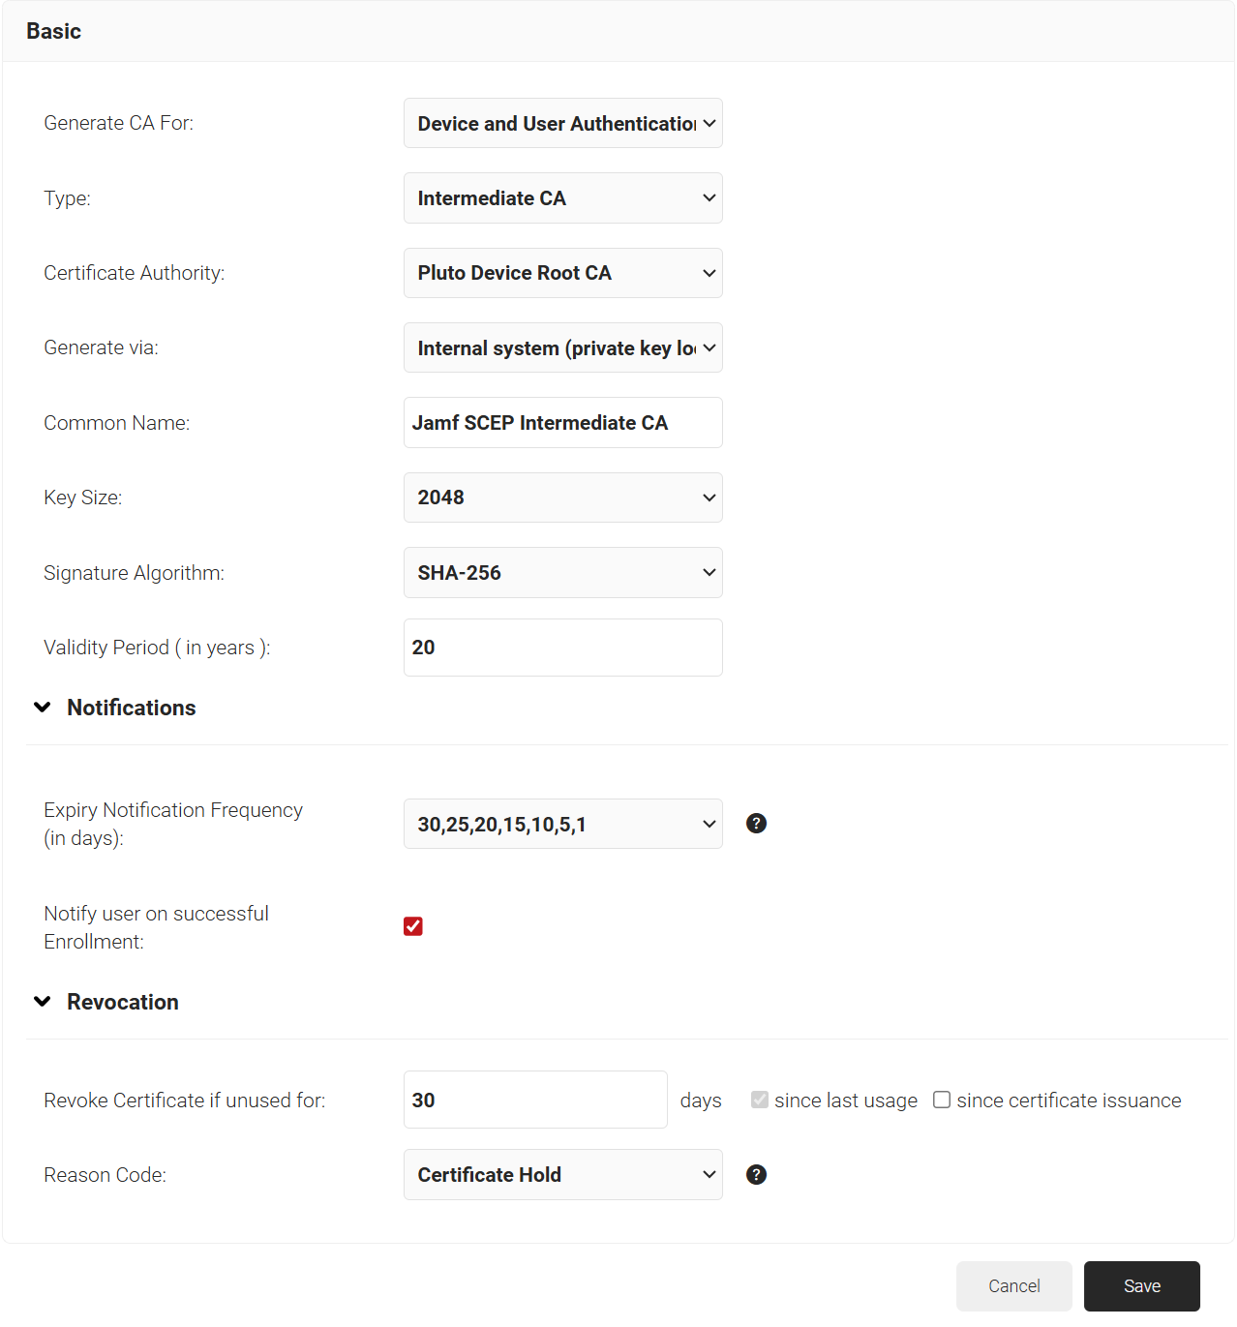This screenshot has width=1237, height=1327.
Task: Click the Save button
Action: [x=1141, y=1286]
